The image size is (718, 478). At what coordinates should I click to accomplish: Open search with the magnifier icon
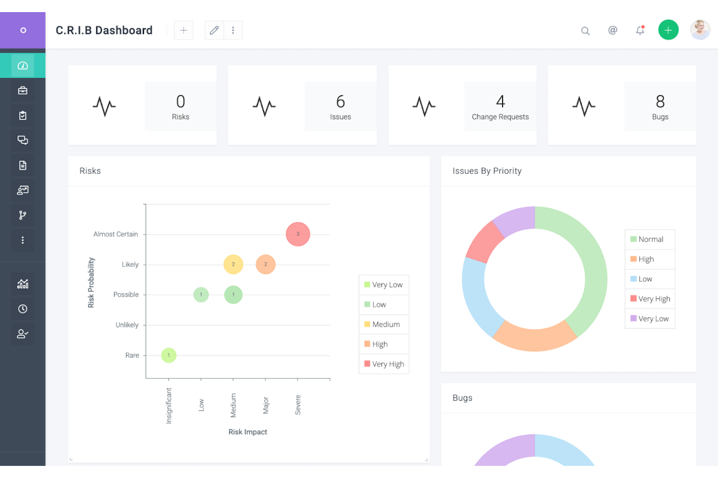586,31
